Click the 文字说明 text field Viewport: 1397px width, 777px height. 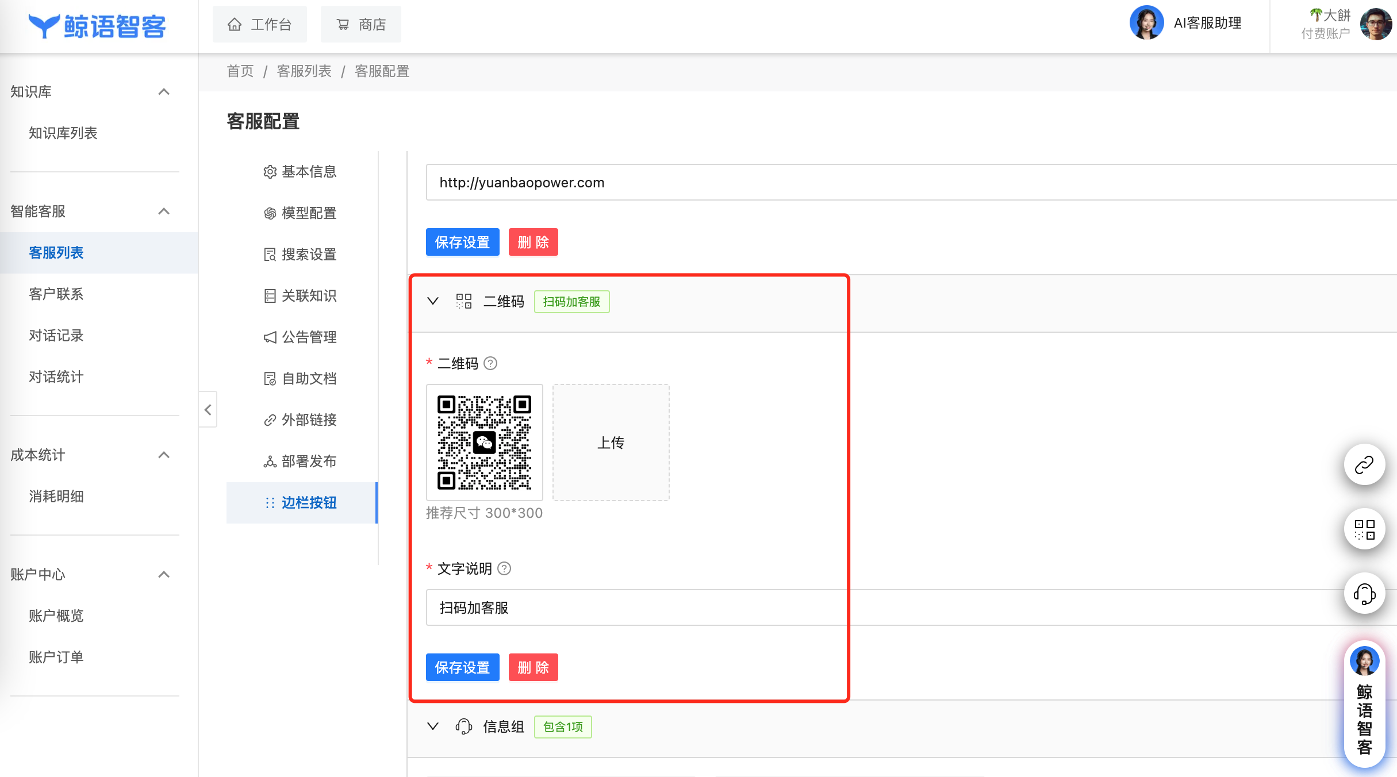pos(911,607)
